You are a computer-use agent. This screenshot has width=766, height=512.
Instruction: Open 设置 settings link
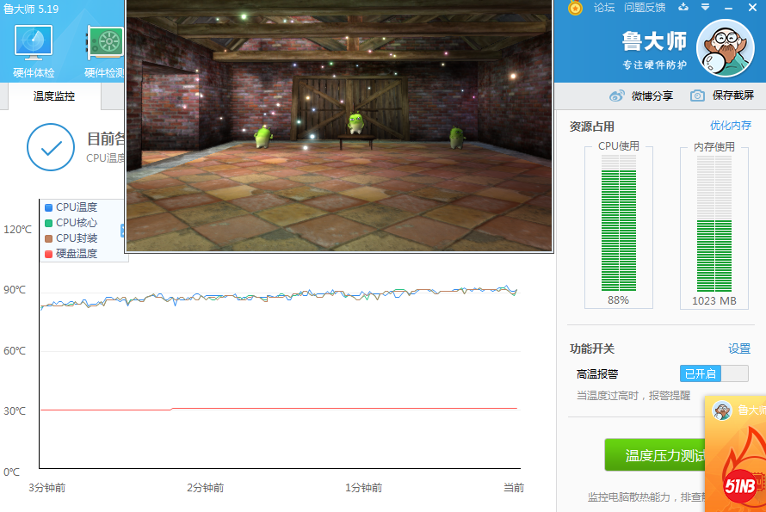pos(739,349)
